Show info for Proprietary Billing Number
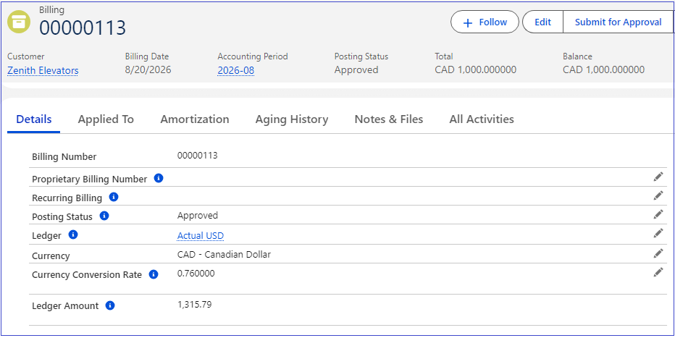 (159, 178)
